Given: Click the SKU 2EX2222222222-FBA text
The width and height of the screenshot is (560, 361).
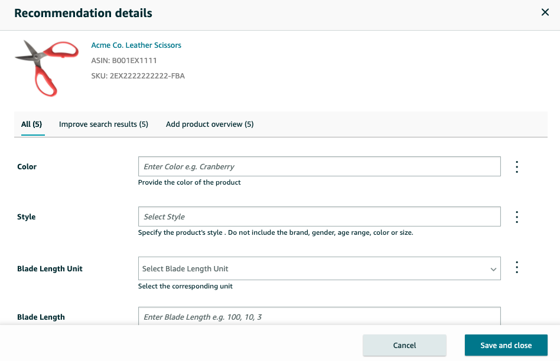Looking at the screenshot, I should pyautogui.click(x=137, y=76).
